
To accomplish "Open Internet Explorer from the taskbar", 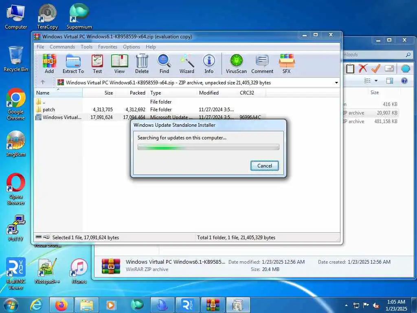I will [x=36, y=305].
